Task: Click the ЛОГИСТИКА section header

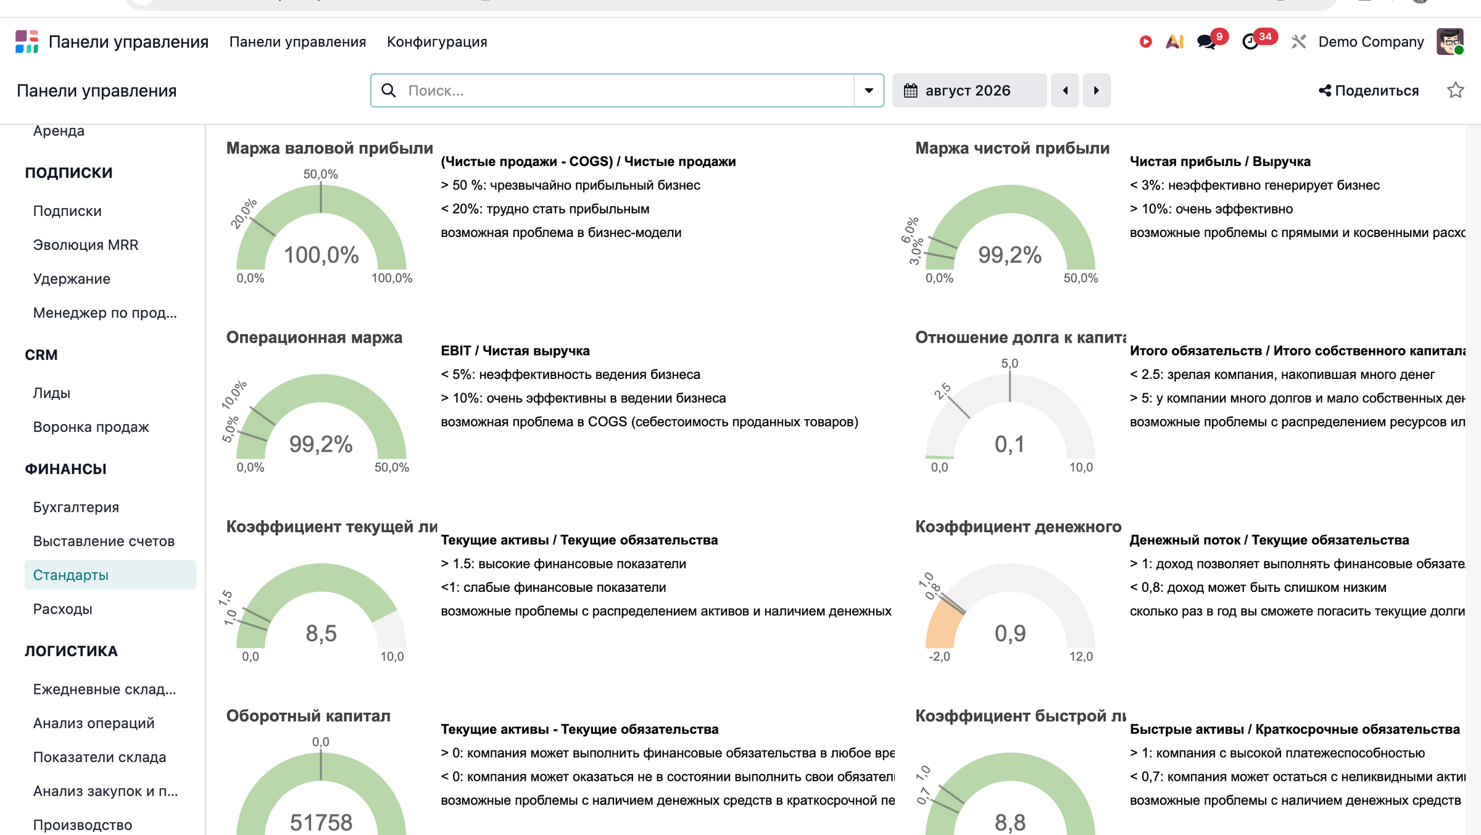Action: 71,651
